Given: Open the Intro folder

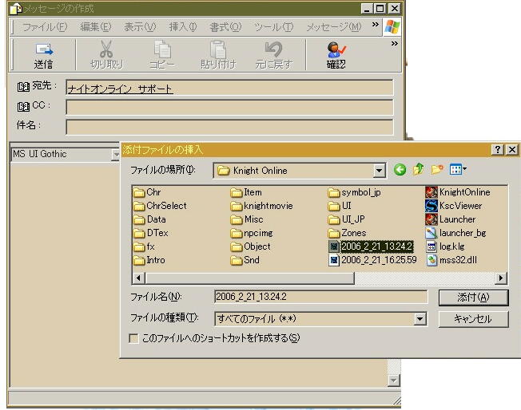Looking at the screenshot, I should (149, 260).
